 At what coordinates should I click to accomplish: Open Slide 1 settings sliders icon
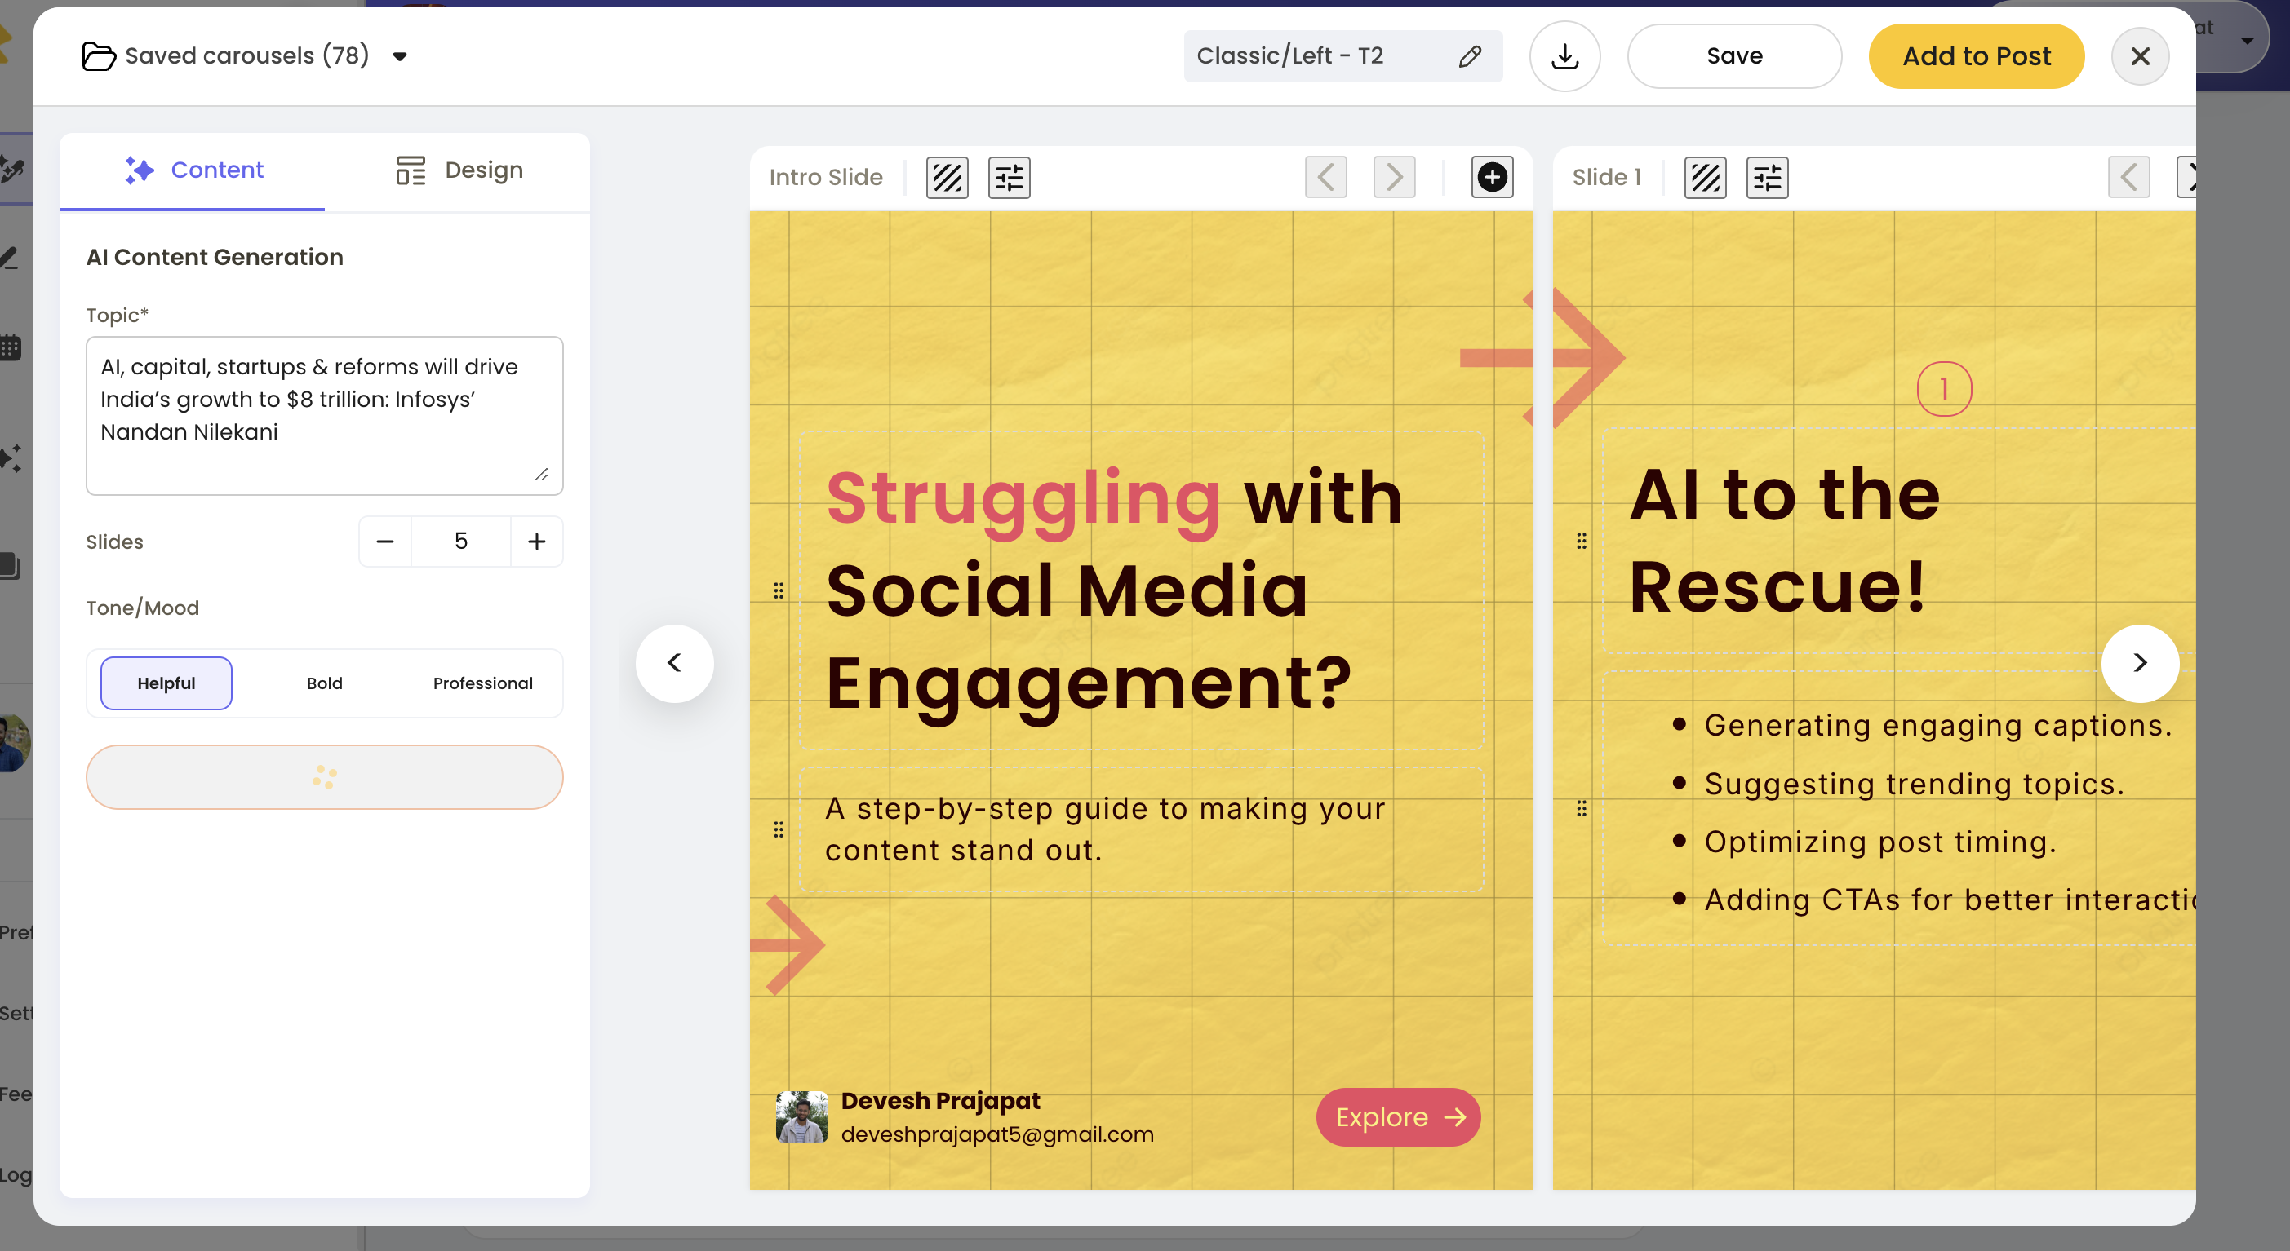click(x=1766, y=178)
